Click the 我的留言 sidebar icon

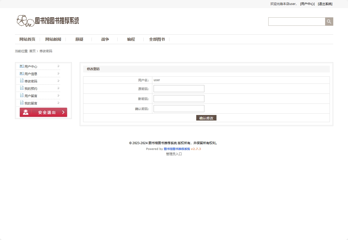[x=22, y=103]
